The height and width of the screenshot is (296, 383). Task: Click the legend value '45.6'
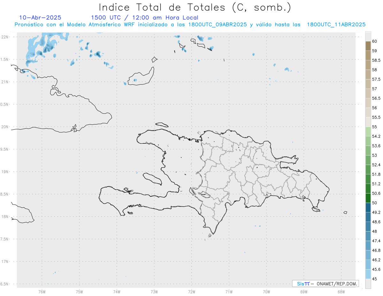tap(376, 269)
